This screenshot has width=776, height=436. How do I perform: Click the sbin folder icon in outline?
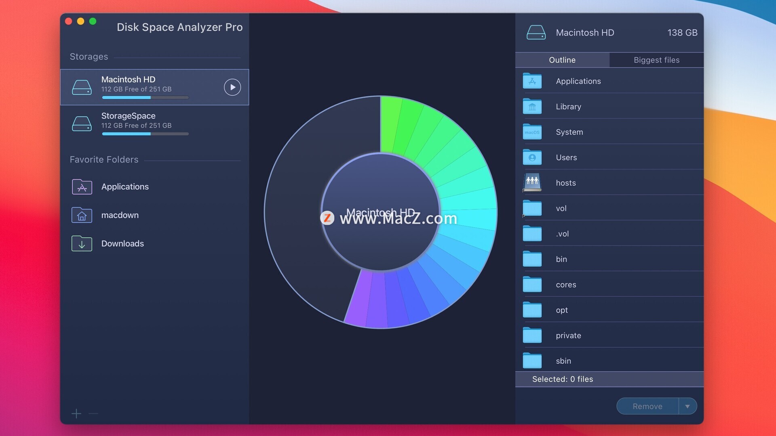click(532, 361)
